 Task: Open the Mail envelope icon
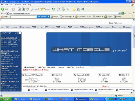tap(58, 9)
